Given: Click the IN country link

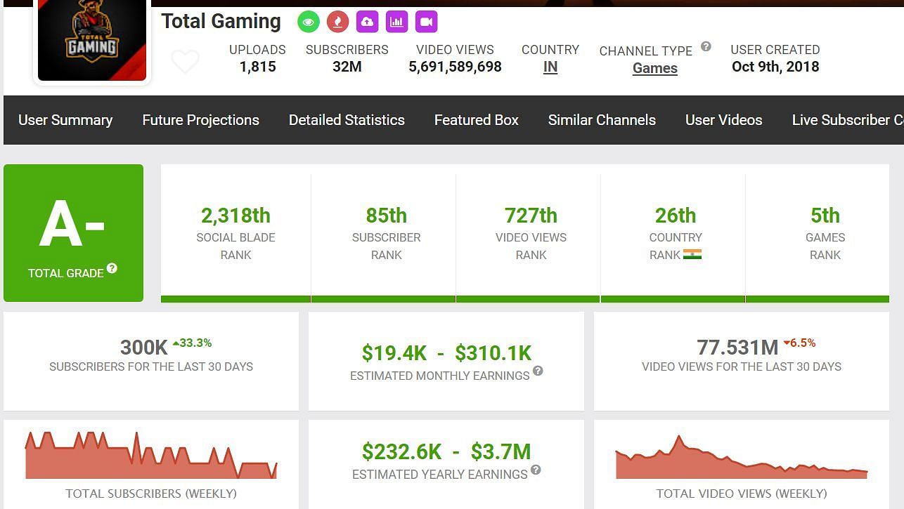Looking at the screenshot, I should coord(550,67).
